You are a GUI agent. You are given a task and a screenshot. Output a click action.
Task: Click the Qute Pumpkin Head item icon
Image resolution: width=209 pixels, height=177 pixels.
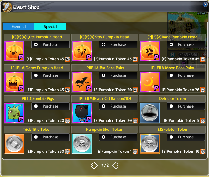pyautogui.click(x=14, y=51)
